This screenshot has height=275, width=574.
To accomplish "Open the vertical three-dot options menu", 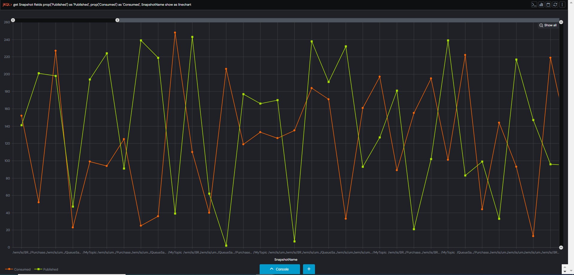I will pos(563,4).
